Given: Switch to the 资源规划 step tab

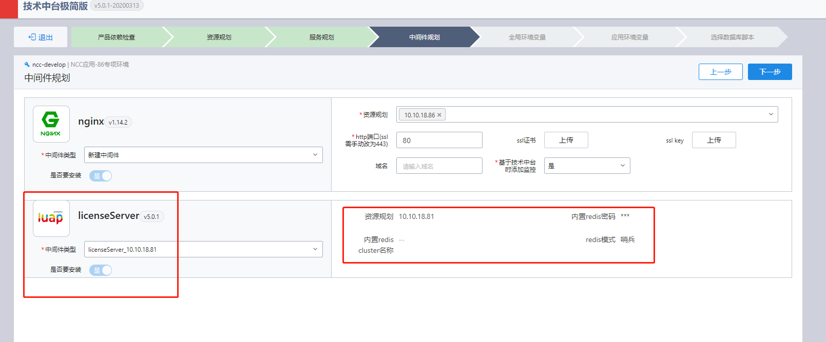Looking at the screenshot, I should pyautogui.click(x=219, y=37).
